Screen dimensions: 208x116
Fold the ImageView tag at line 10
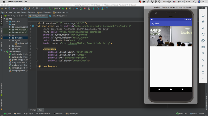(x=37, y=49)
